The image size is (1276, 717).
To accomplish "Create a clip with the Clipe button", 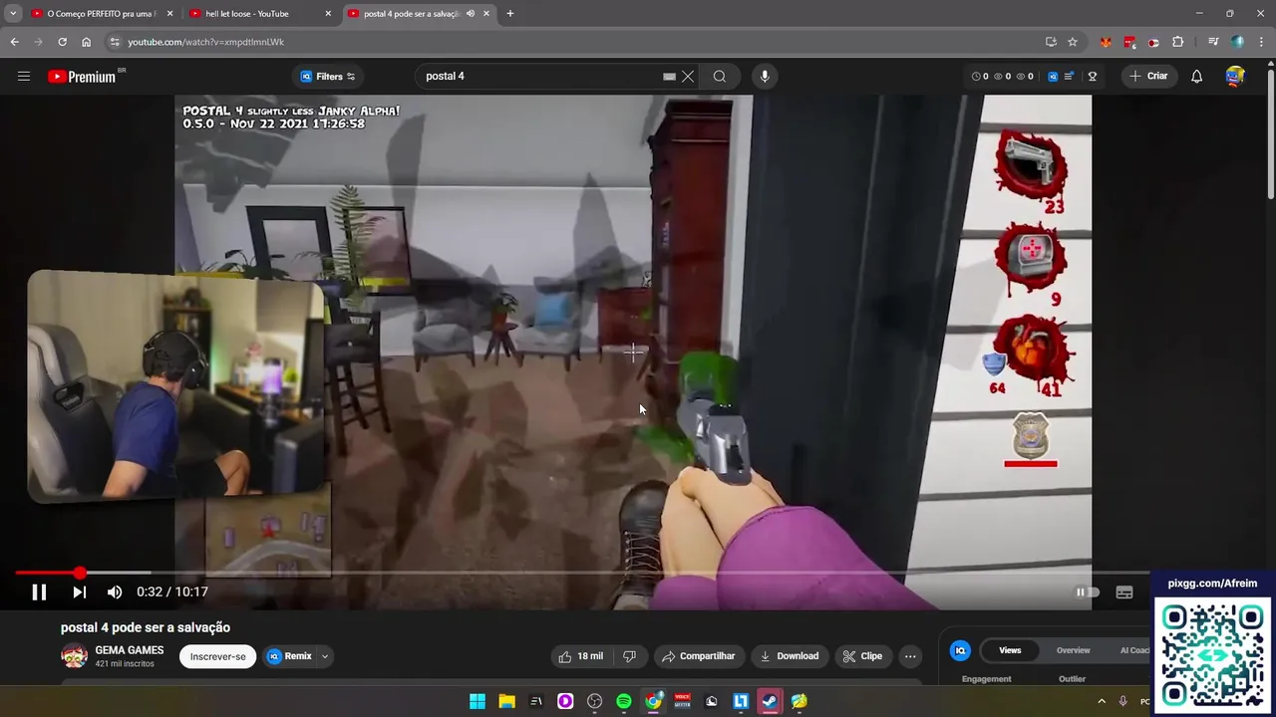I will point(862,656).
